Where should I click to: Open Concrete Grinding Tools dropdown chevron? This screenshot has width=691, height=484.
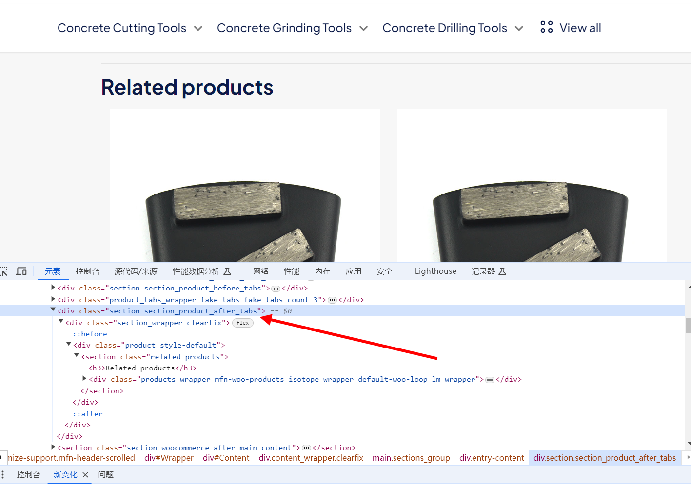(363, 29)
